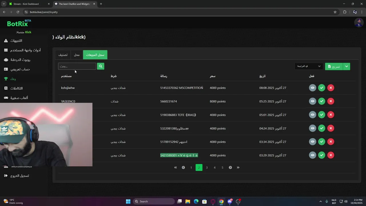The image size is (366, 206).
Task: Click the تاريخ date column header
Action: [x=262, y=76]
